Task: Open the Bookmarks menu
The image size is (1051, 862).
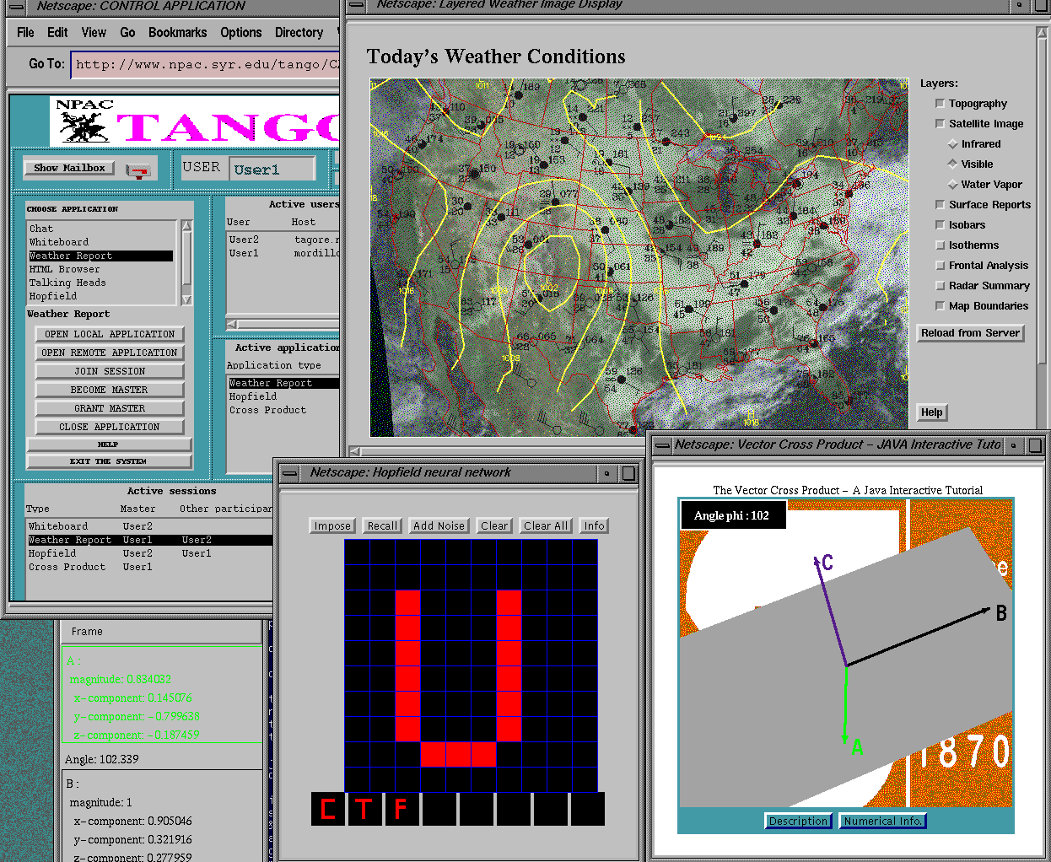Action: [177, 33]
